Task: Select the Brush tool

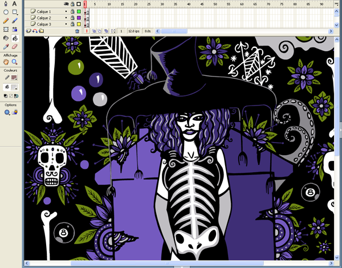Action: click(x=15, y=21)
